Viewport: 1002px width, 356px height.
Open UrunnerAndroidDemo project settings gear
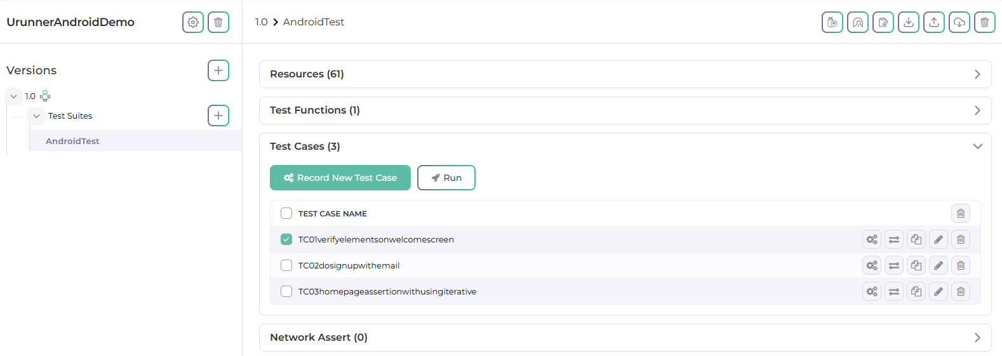[x=193, y=22]
